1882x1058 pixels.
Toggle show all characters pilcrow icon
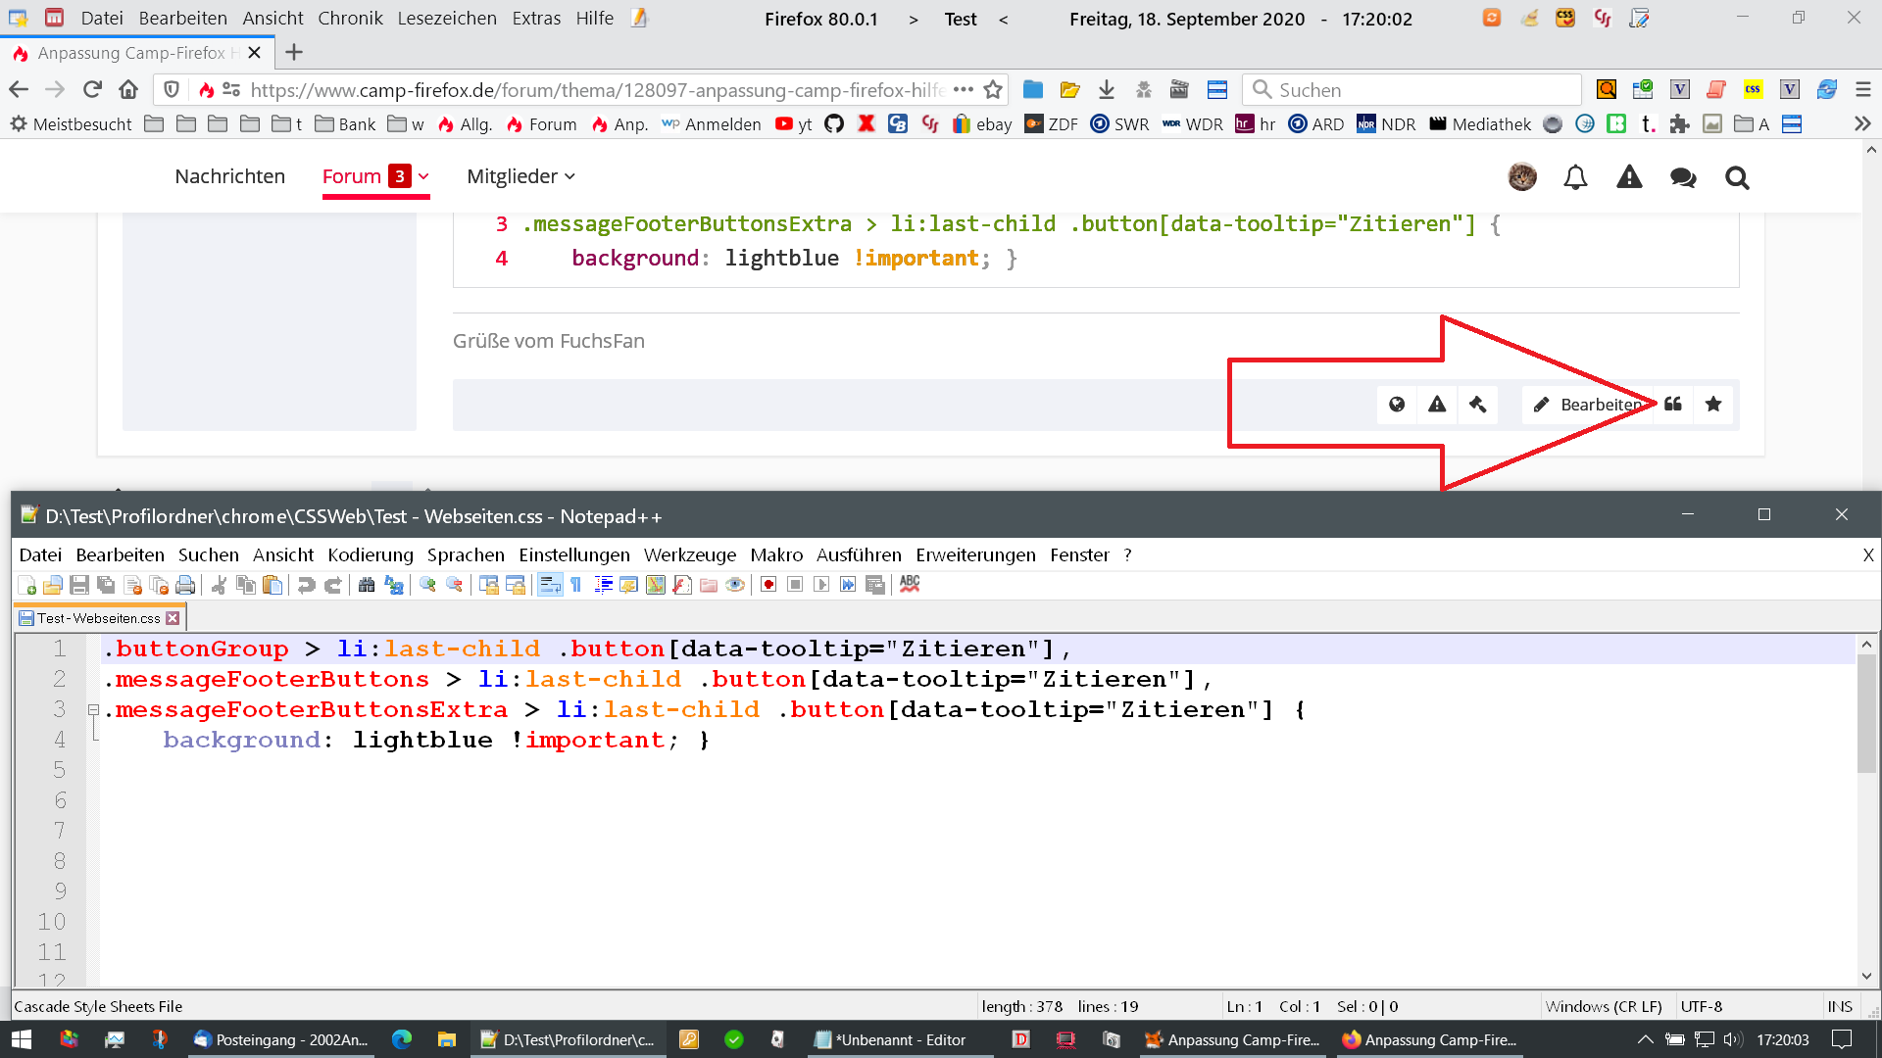click(576, 585)
